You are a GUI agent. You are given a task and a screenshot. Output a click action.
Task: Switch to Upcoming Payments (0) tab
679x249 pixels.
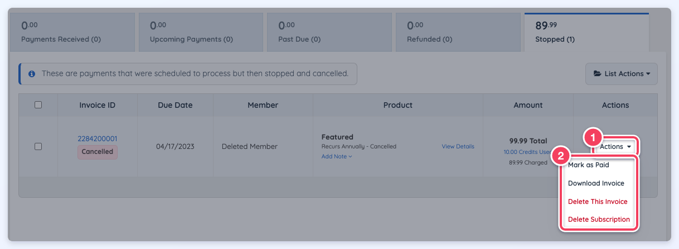click(201, 32)
